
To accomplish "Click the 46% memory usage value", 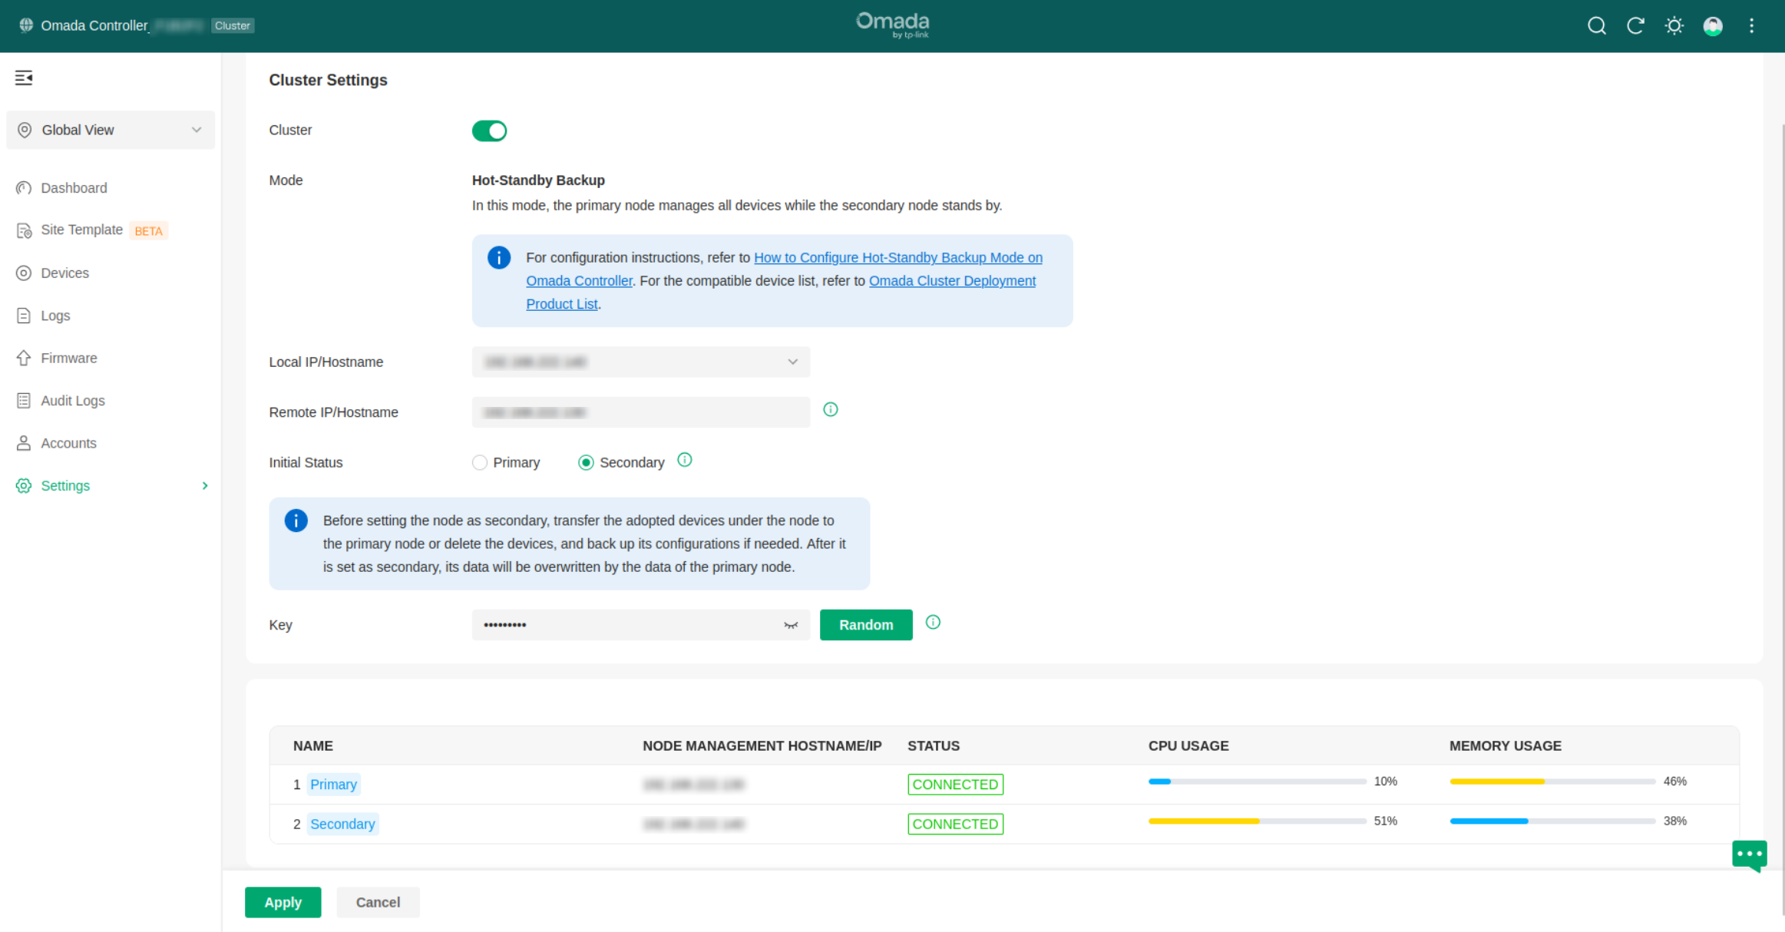I will click(1675, 782).
